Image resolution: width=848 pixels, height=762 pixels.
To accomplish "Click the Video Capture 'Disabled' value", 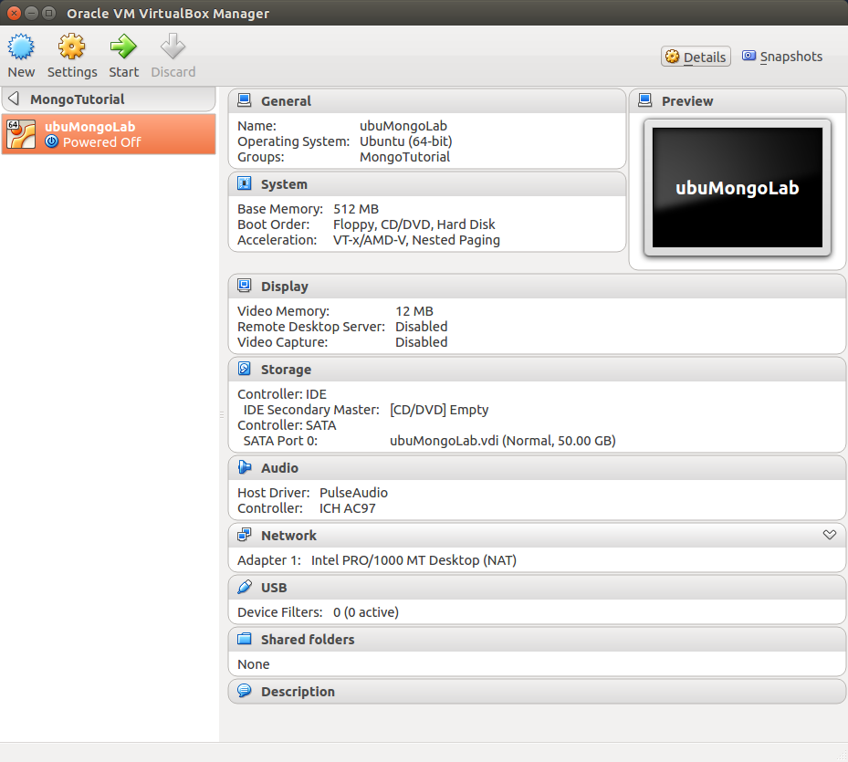I will click(x=422, y=342).
